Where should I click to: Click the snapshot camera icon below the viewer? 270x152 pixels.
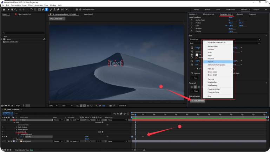coord(110,105)
